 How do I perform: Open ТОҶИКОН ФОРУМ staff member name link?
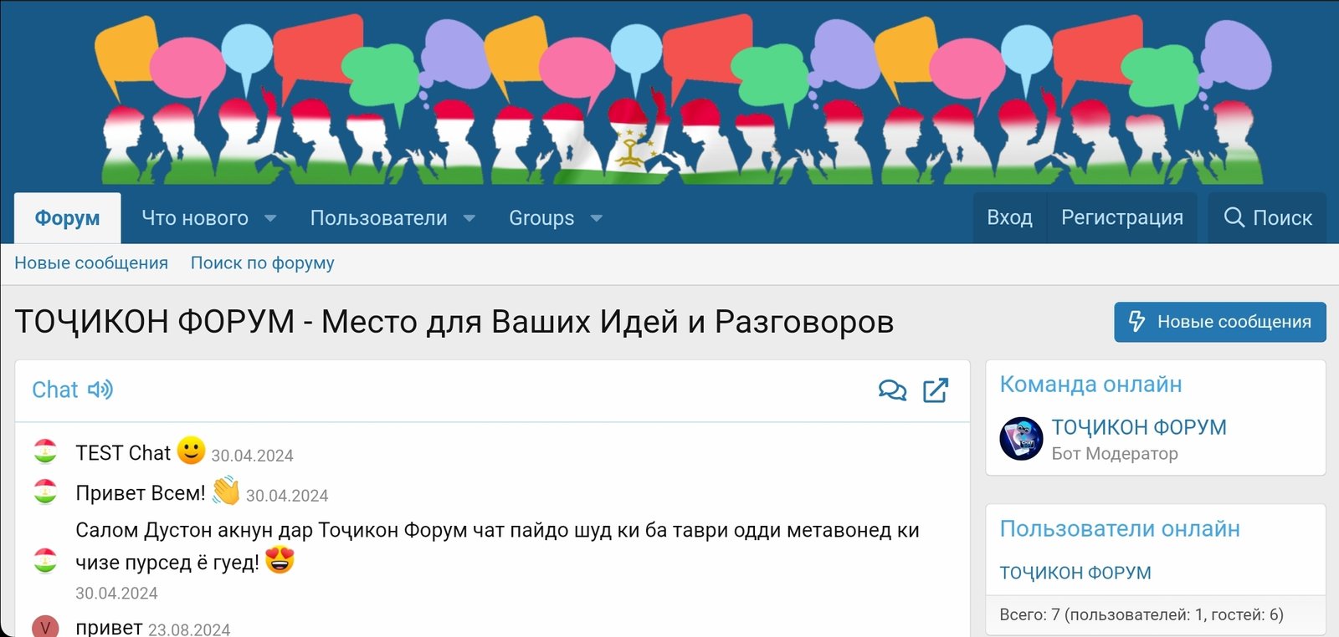coord(1139,427)
